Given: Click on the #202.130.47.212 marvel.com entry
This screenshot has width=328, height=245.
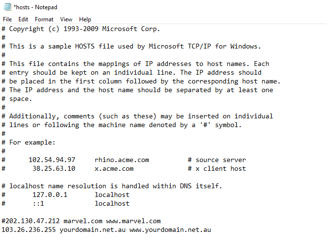Looking at the screenshot, I should 52,221.
